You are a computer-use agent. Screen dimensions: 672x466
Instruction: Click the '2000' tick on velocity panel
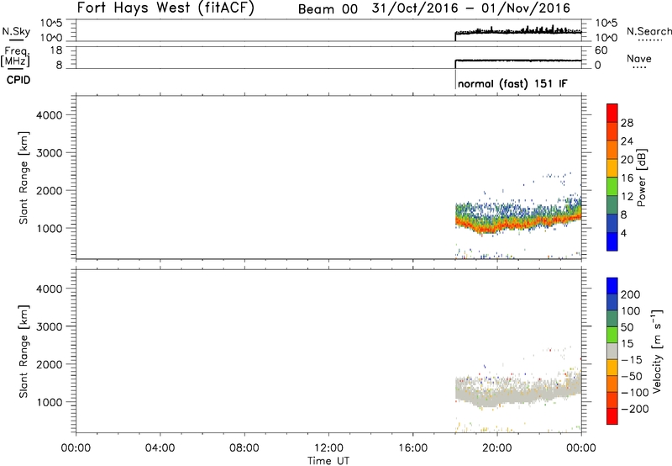pyautogui.click(x=50, y=364)
